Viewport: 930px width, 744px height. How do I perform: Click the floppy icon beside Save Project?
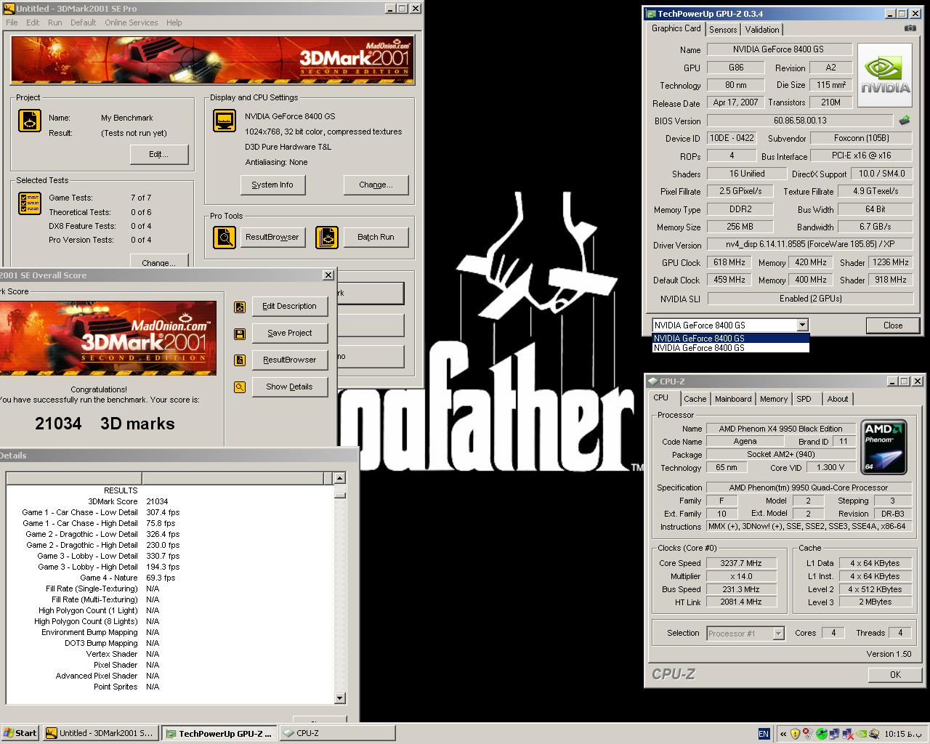240,334
